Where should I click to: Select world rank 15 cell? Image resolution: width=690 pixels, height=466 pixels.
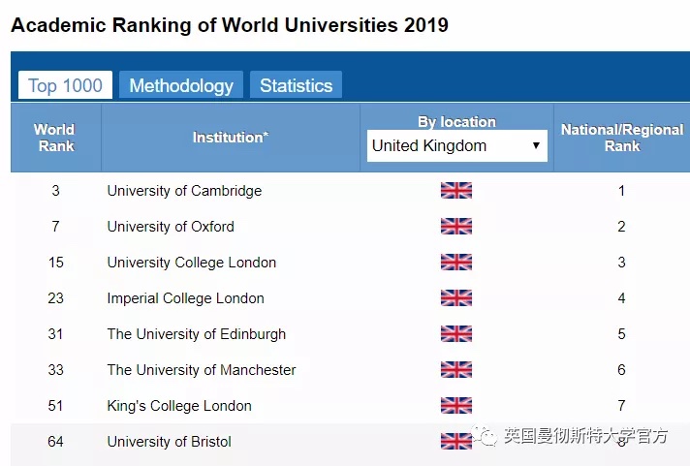(x=56, y=263)
